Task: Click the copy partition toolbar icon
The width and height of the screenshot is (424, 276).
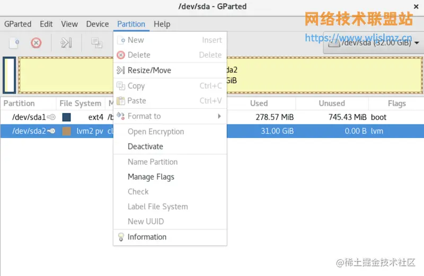Action: point(96,43)
